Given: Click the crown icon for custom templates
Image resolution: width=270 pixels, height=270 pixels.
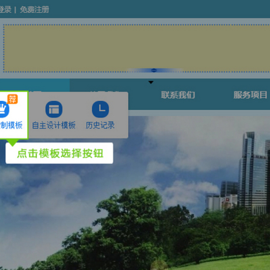Looking at the screenshot, I should 4,109.
